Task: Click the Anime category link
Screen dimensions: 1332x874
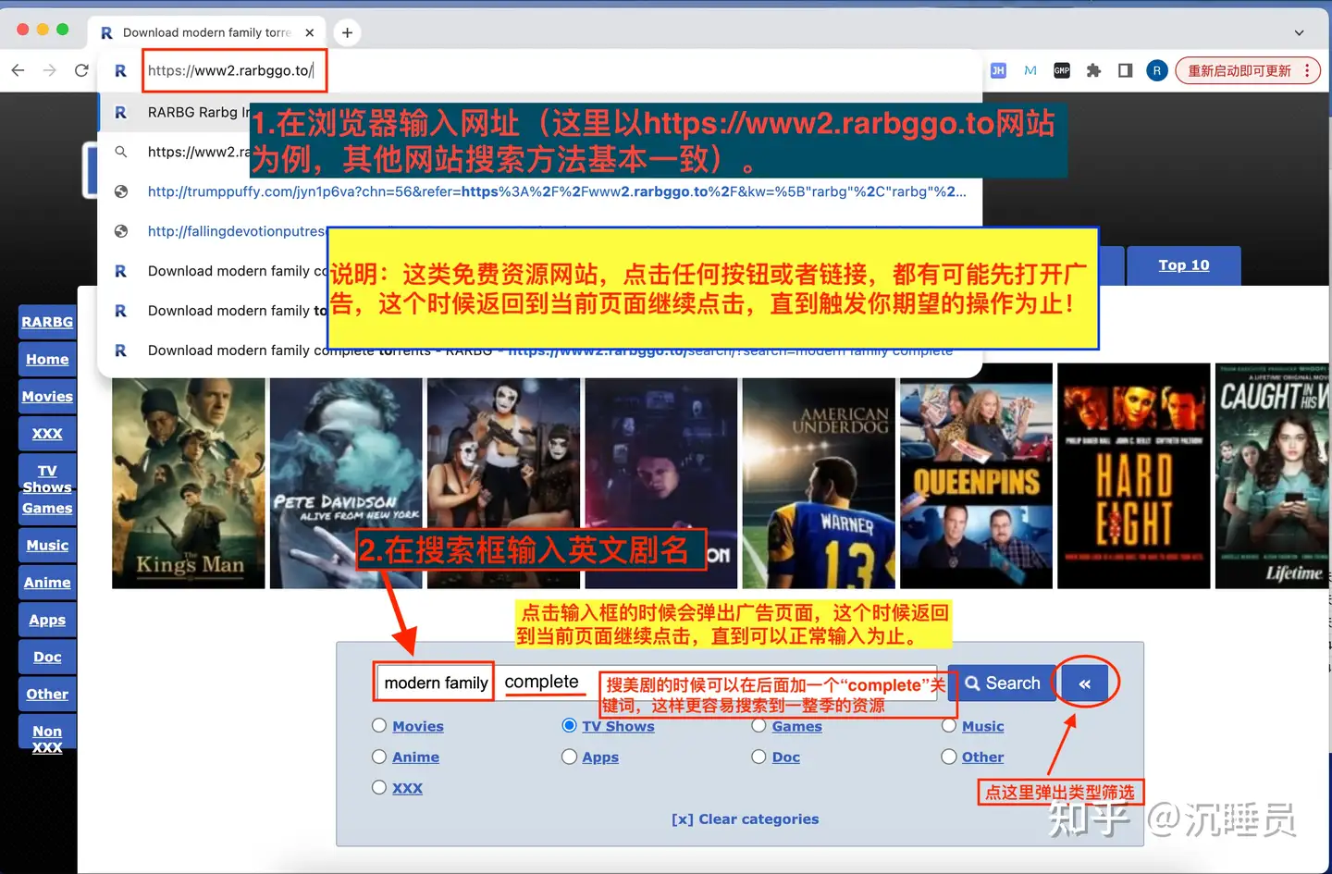Action: (415, 757)
